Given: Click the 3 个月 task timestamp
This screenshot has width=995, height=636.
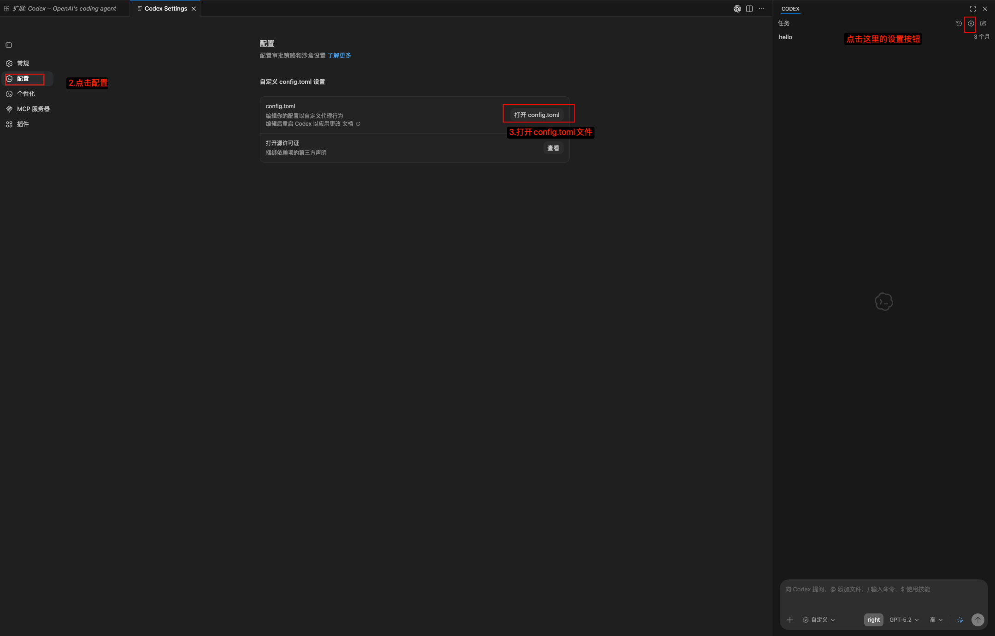Looking at the screenshot, I should (x=981, y=37).
